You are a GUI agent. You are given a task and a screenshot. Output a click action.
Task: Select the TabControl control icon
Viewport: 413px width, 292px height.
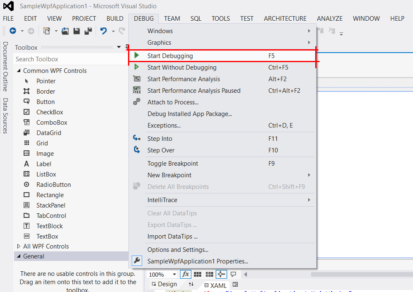coord(27,215)
